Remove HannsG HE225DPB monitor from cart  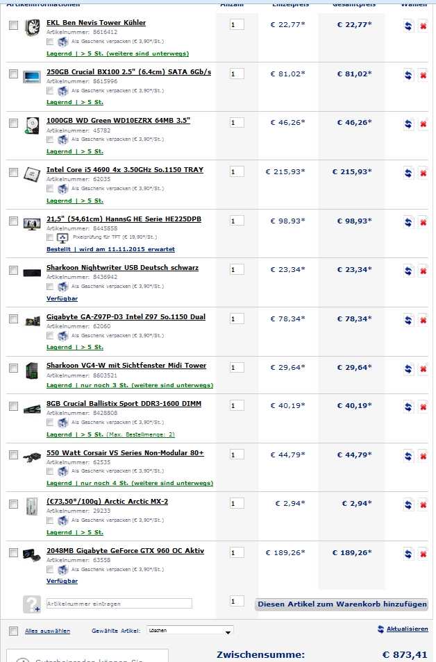pos(423,223)
